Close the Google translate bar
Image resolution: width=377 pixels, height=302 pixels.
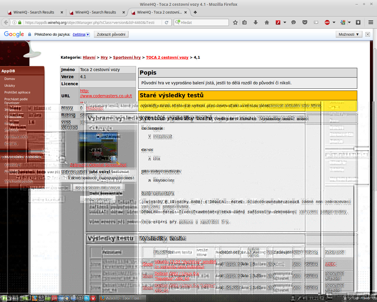(368, 35)
